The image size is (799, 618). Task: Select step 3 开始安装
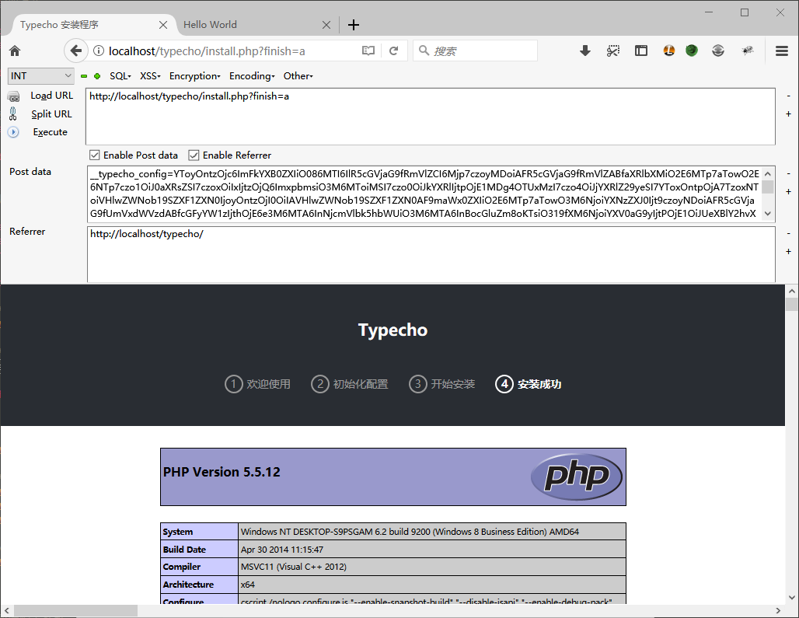pyautogui.click(x=441, y=384)
